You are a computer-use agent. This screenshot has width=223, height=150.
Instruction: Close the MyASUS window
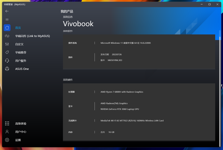point(217,5)
